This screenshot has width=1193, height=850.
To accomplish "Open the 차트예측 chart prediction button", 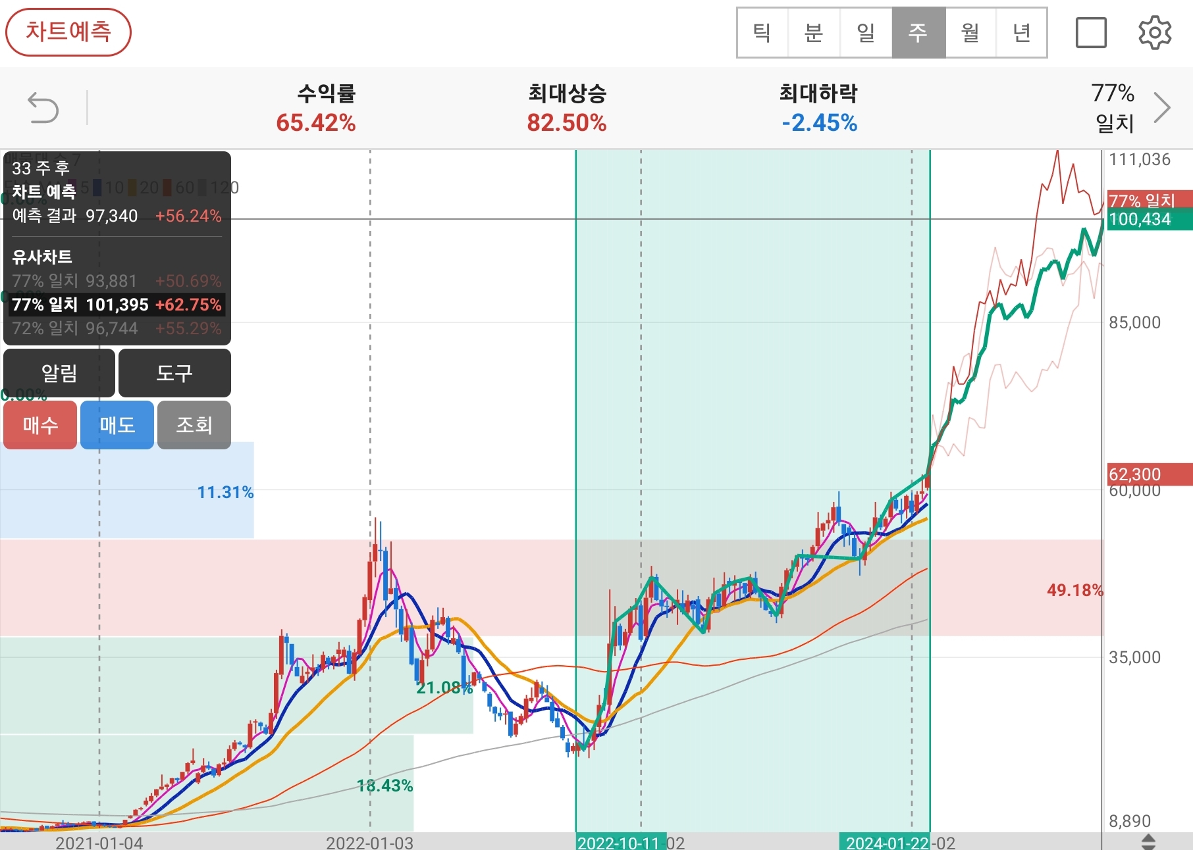I will click(68, 32).
